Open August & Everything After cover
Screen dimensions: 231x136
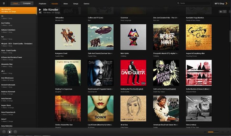point(199,37)
